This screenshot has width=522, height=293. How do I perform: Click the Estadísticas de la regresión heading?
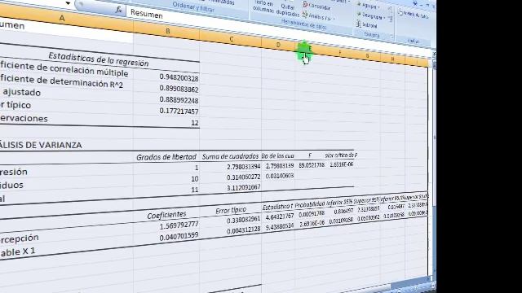click(99, 59)
